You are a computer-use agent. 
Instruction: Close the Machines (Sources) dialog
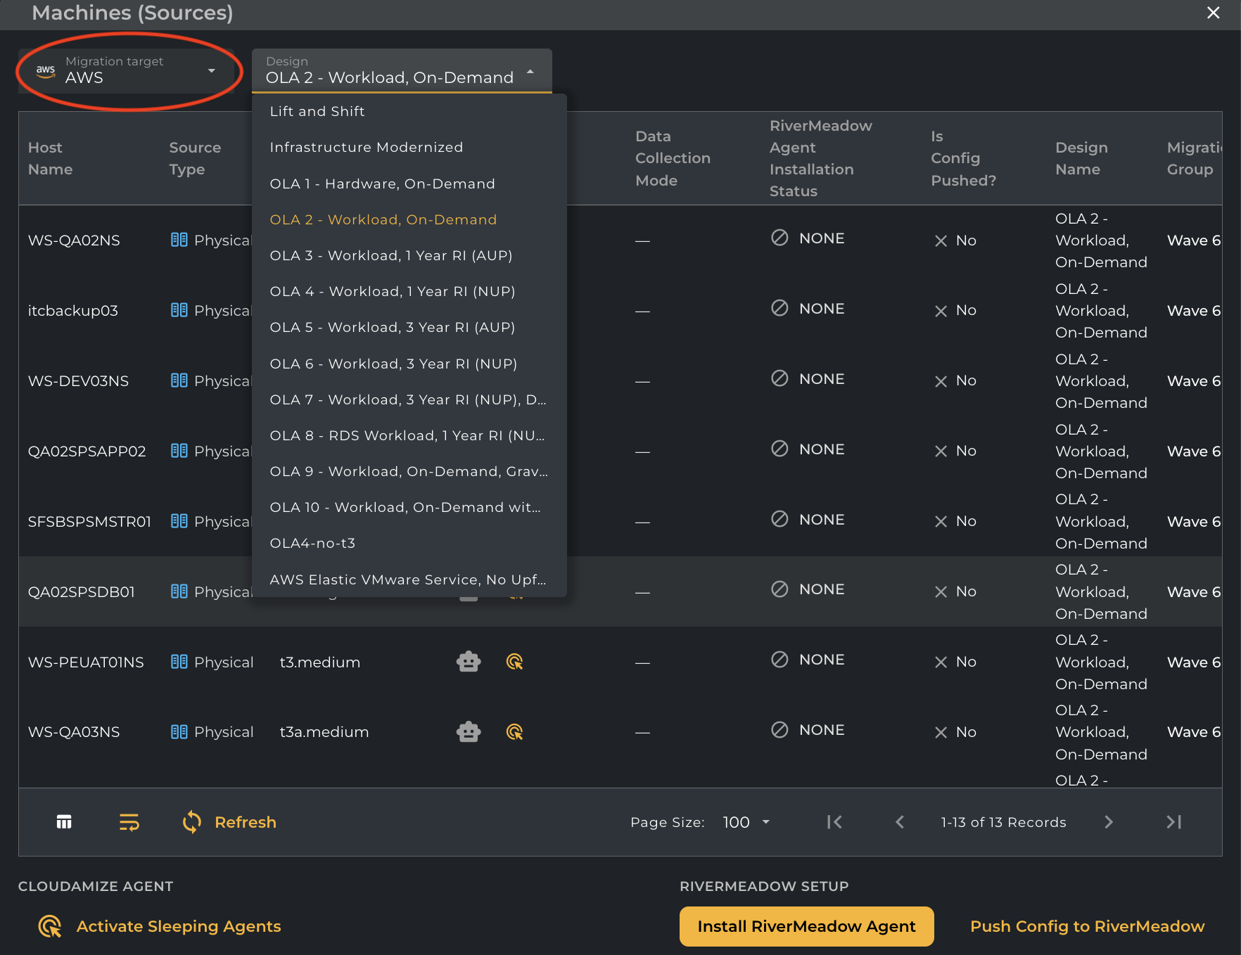point(1213,13)
